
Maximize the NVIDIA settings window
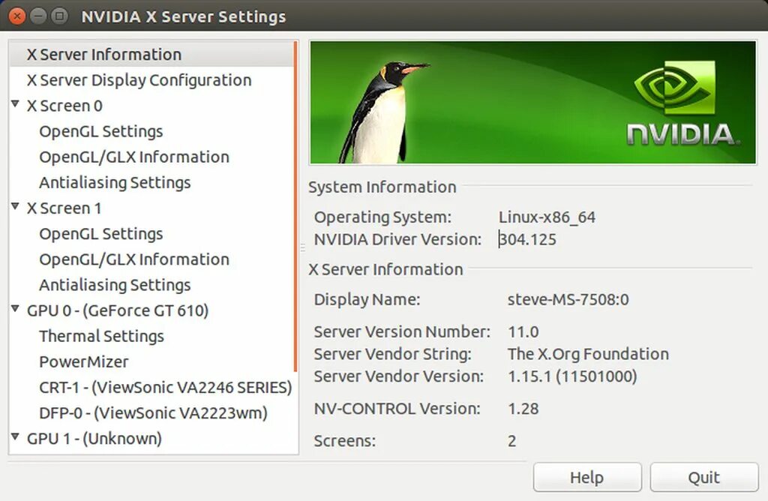tap(59, 15)
